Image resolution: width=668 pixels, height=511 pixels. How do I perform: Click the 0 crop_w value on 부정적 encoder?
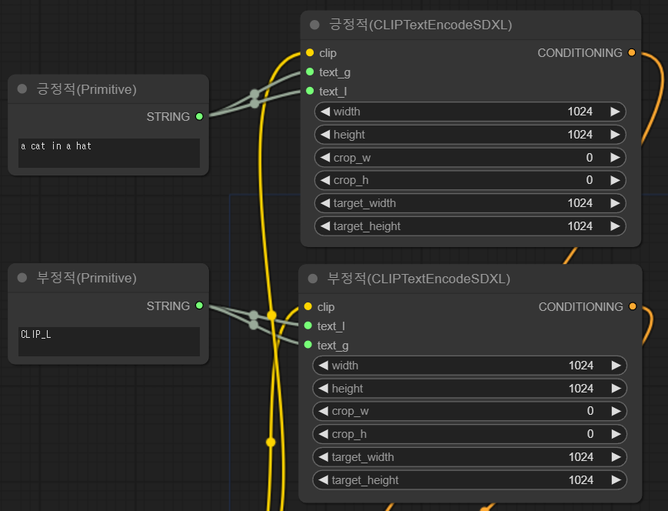click(590, 411)
